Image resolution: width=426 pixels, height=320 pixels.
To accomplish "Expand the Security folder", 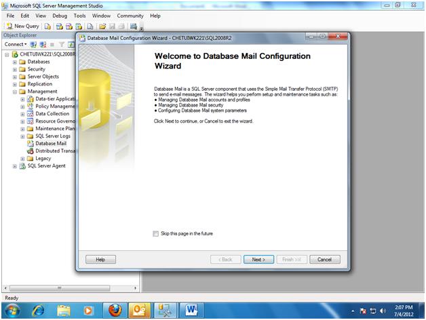I will point(15,70).
